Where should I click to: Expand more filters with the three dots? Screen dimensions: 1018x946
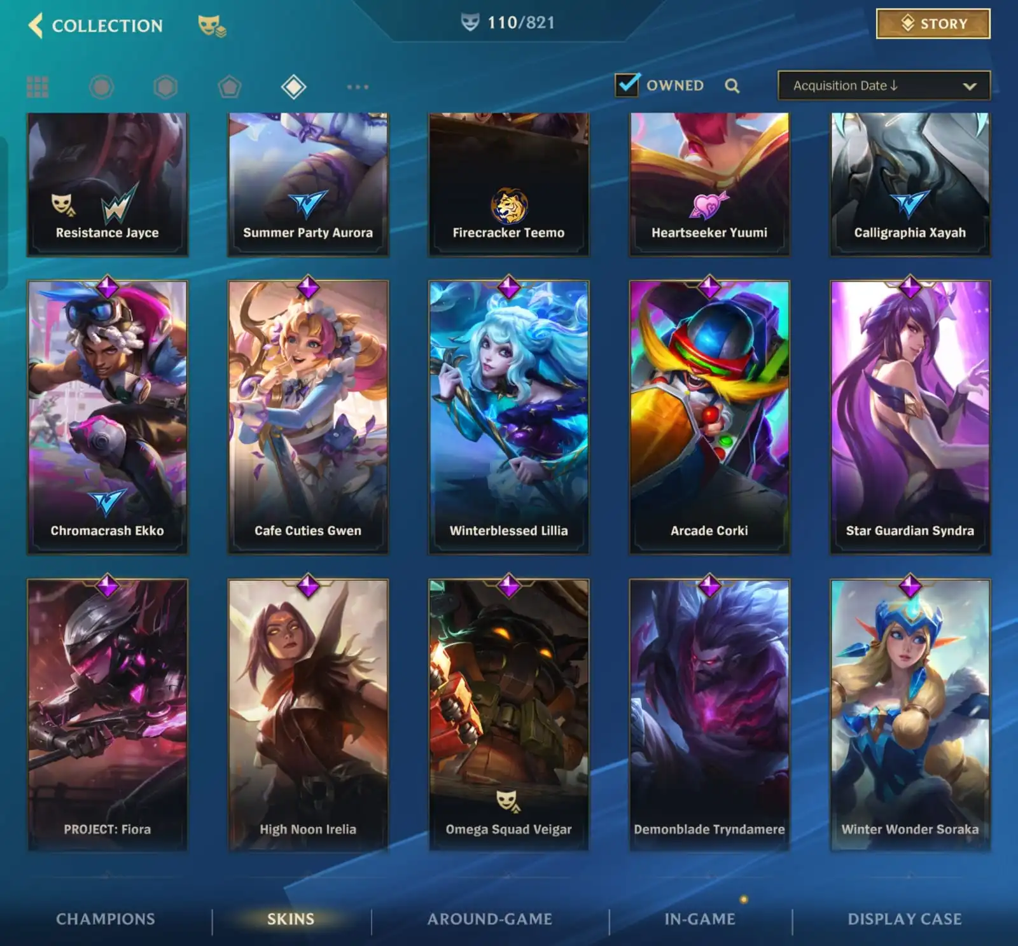point(358,87)
